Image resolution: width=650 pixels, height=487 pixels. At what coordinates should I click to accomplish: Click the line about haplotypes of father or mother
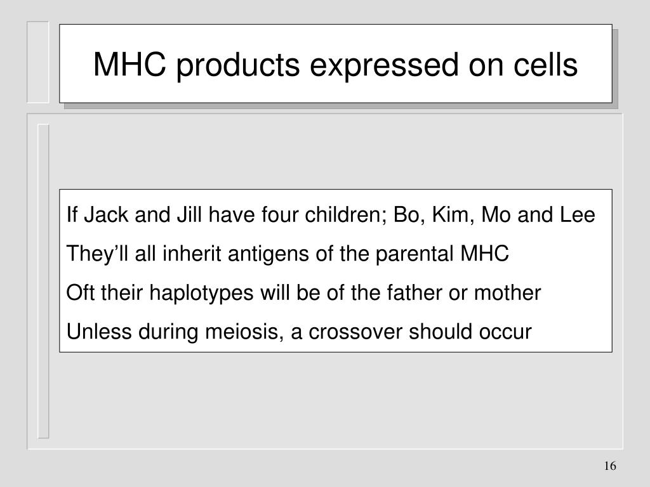tap(303, 292)
